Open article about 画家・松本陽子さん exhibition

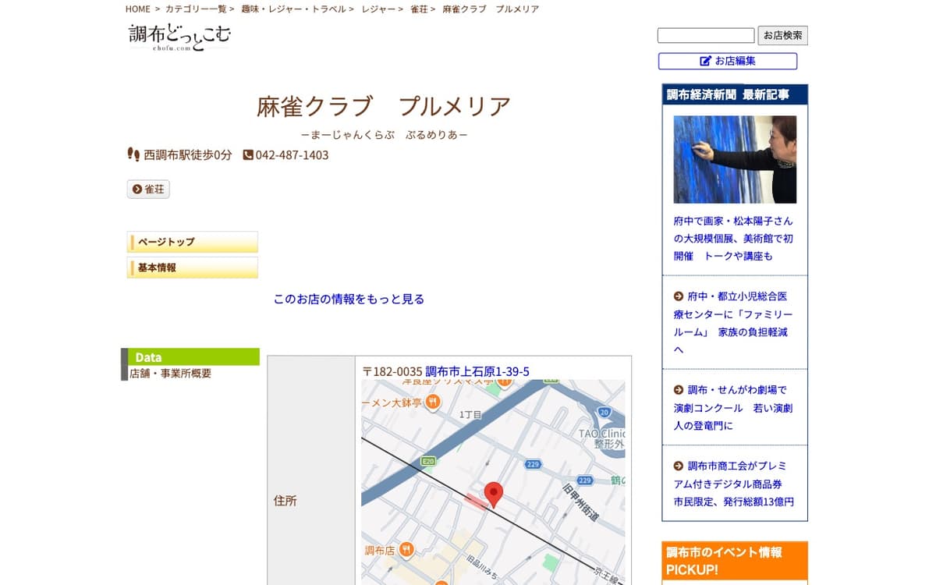(733, 238)
